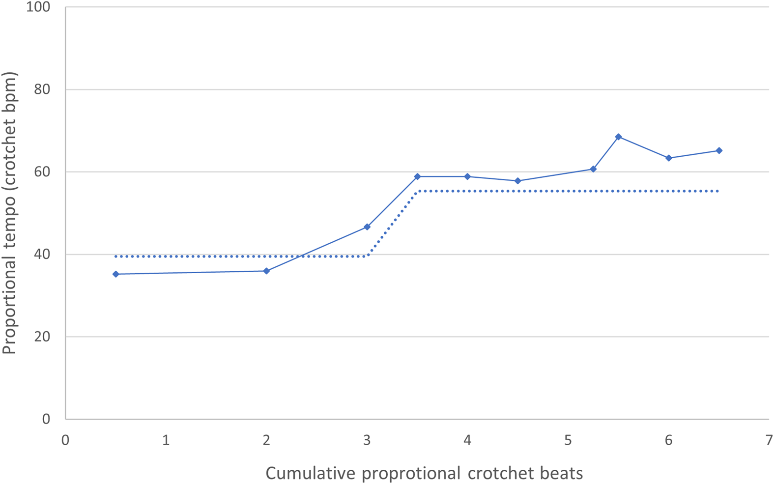Viewport: 774px width, 484px height.
Task: Click the data marker at 5.25 beats
Action: (x=593, y=169)
